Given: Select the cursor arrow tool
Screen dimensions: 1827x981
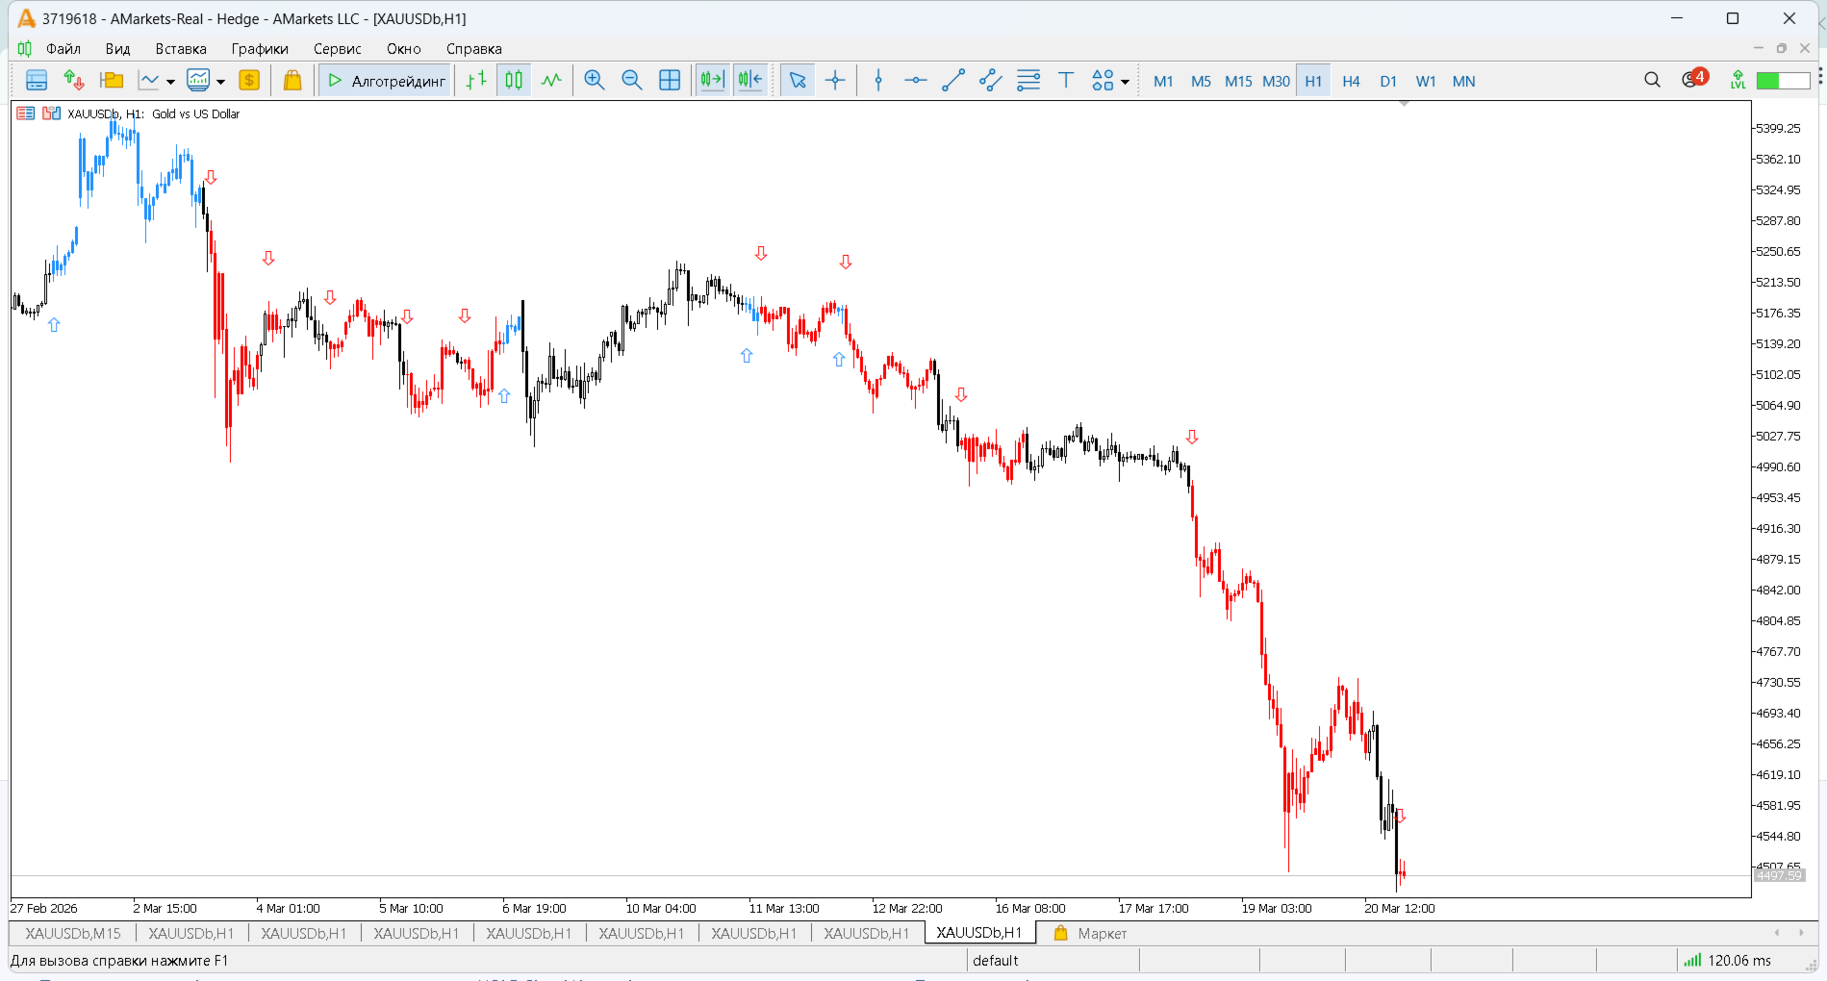Looking at the screenshot, I should tap(798, 81).
